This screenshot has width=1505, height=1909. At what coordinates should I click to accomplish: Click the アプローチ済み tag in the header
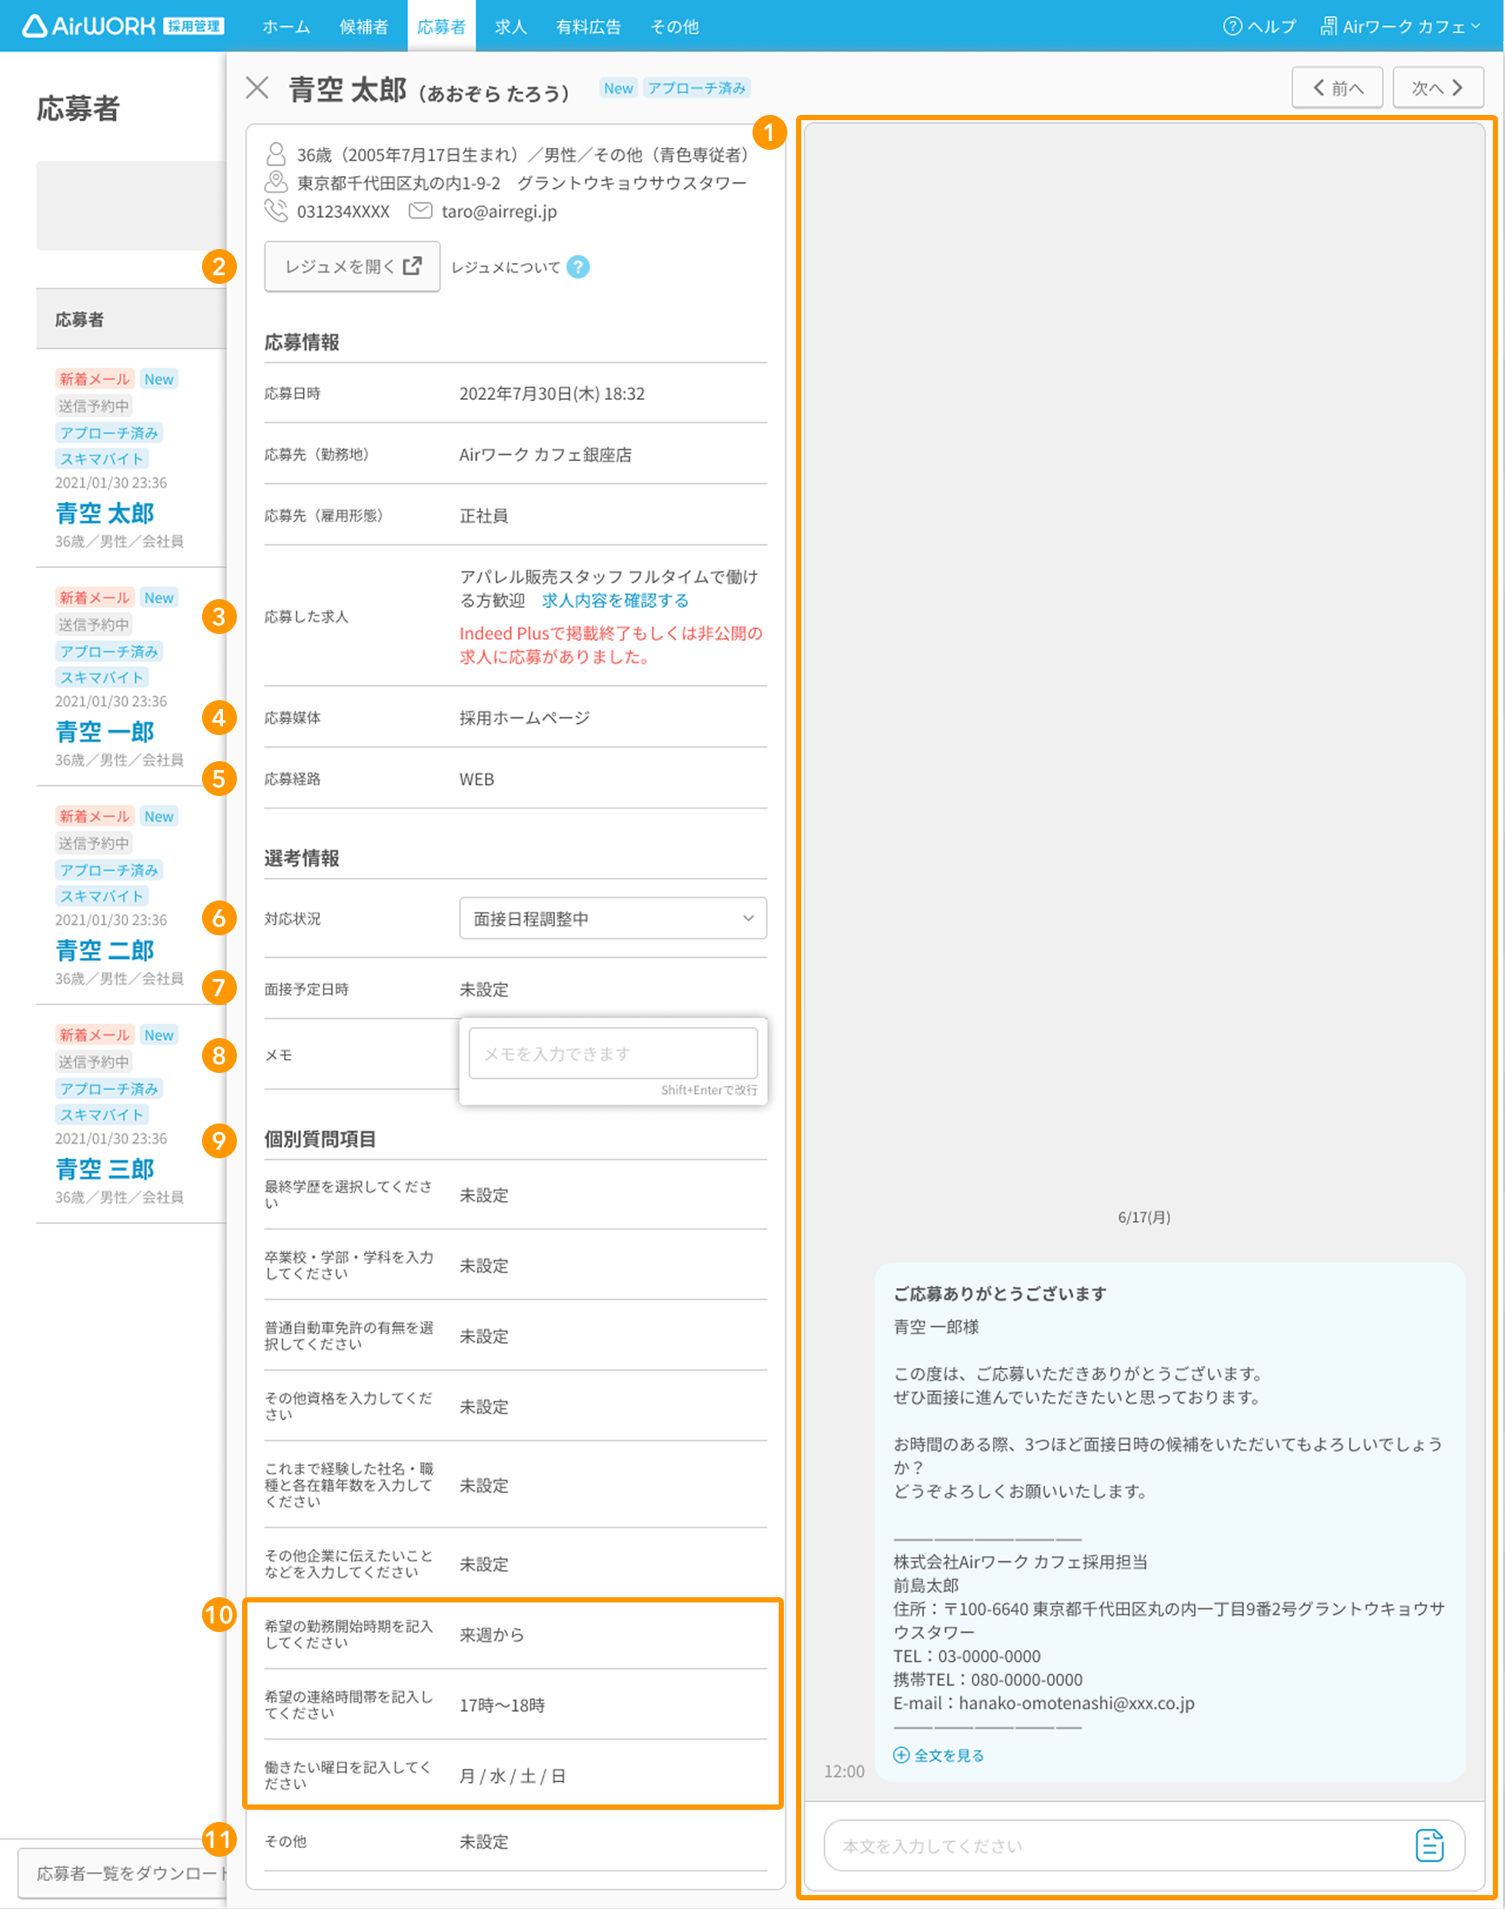pos(696,87)
